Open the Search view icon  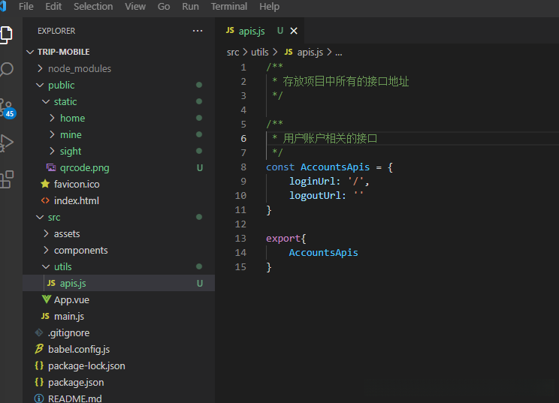pos(7,70)
